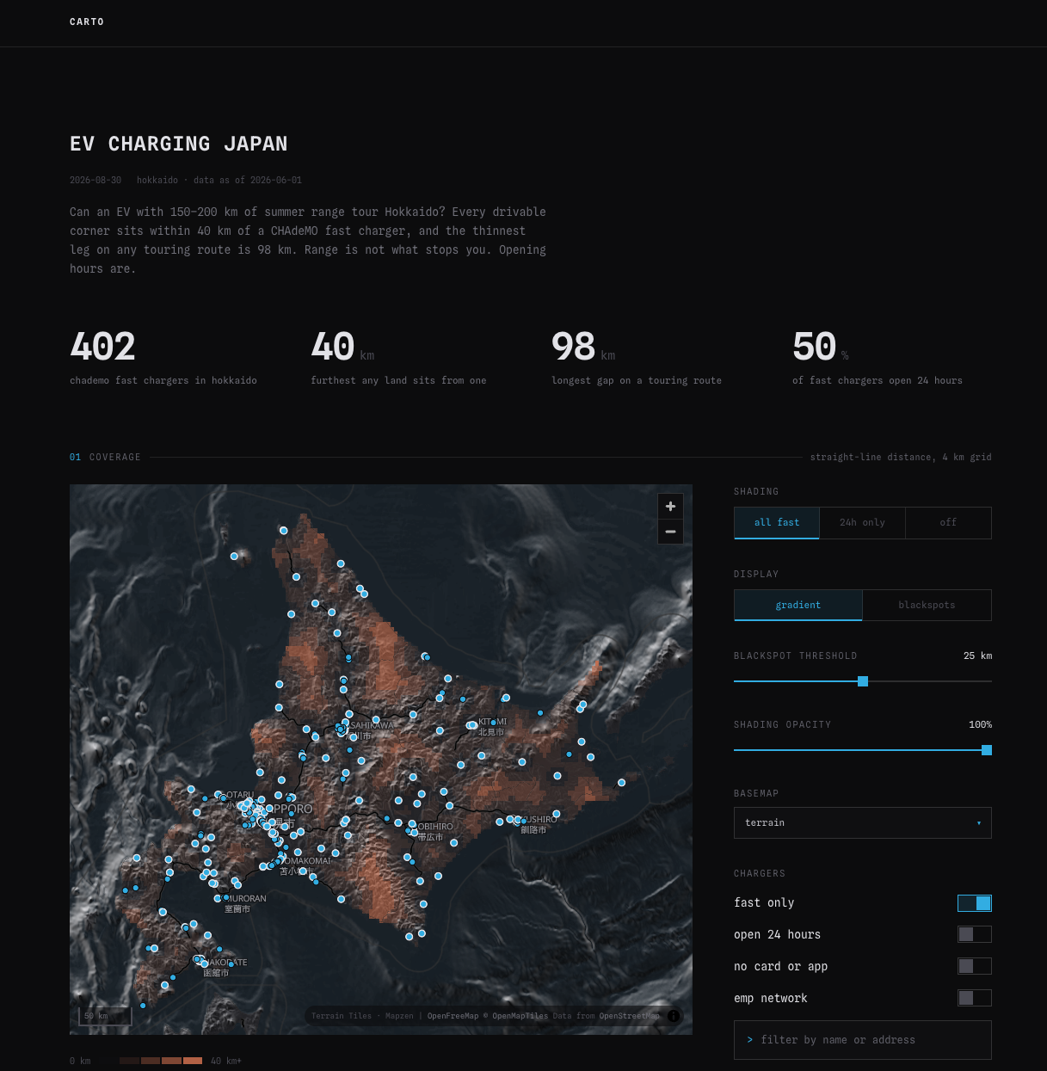Click the 'OBIHIRO' city label
1047x1071 pixels.
pyautogui.click(x=435, y=827)
